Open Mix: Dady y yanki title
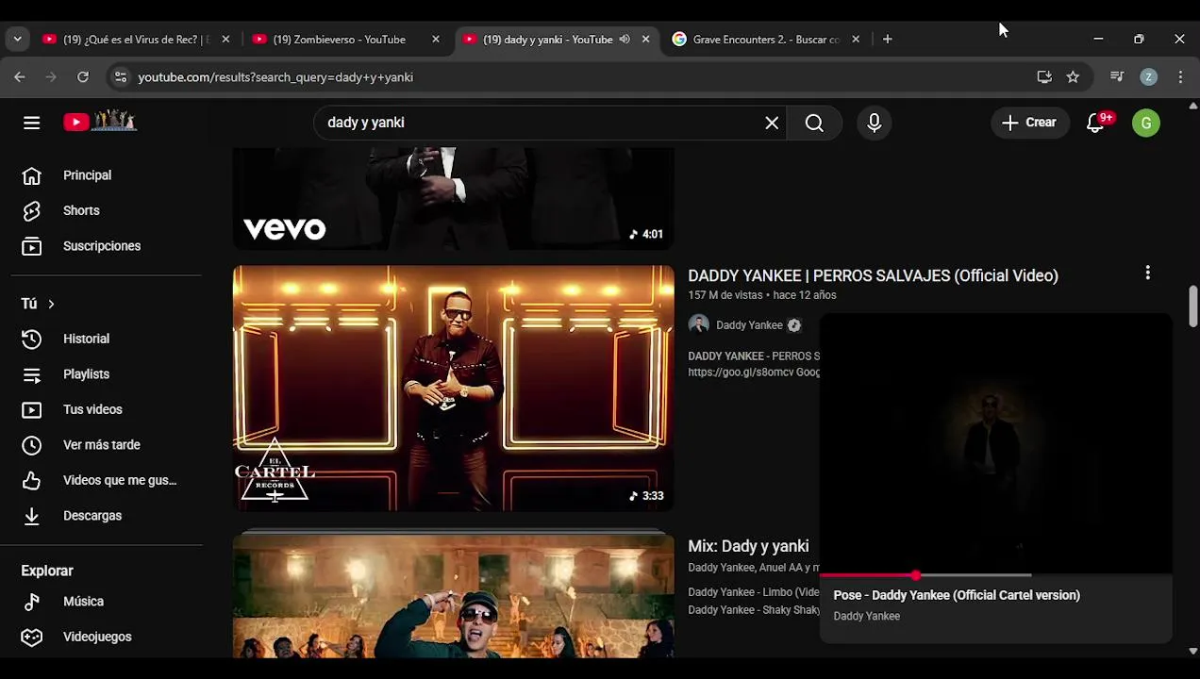Viewport: 1200px width, 679px height. point(748,546)
